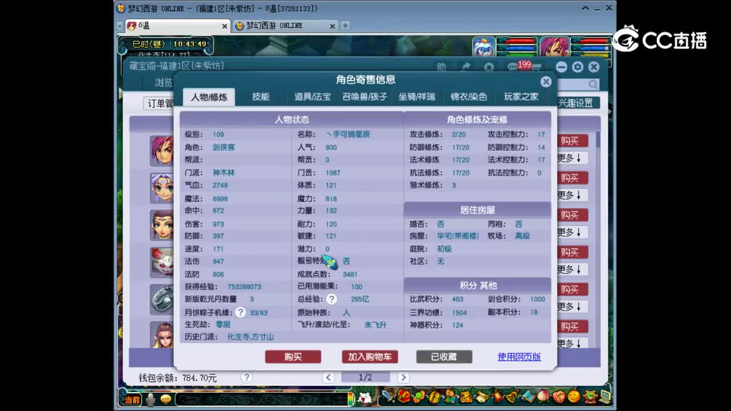731x411 pixels.
Task: Add a new tab with the plus button
Action: tap(345, 26)
